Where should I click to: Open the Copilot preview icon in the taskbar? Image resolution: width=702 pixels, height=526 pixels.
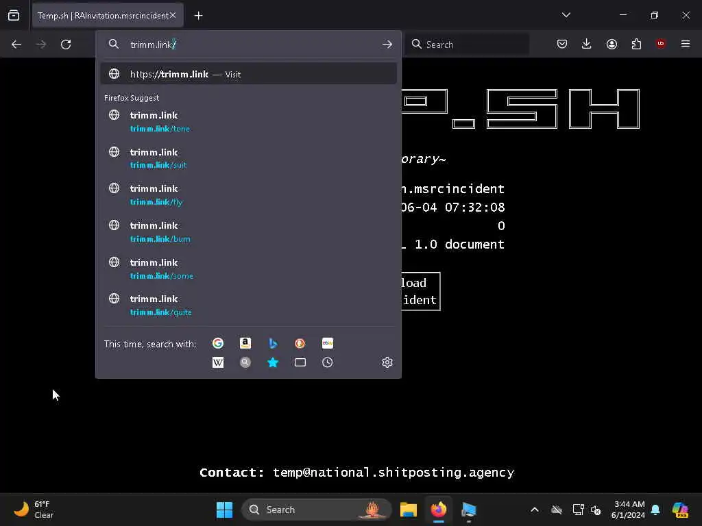pyautogui.click(x=680, y=510)
